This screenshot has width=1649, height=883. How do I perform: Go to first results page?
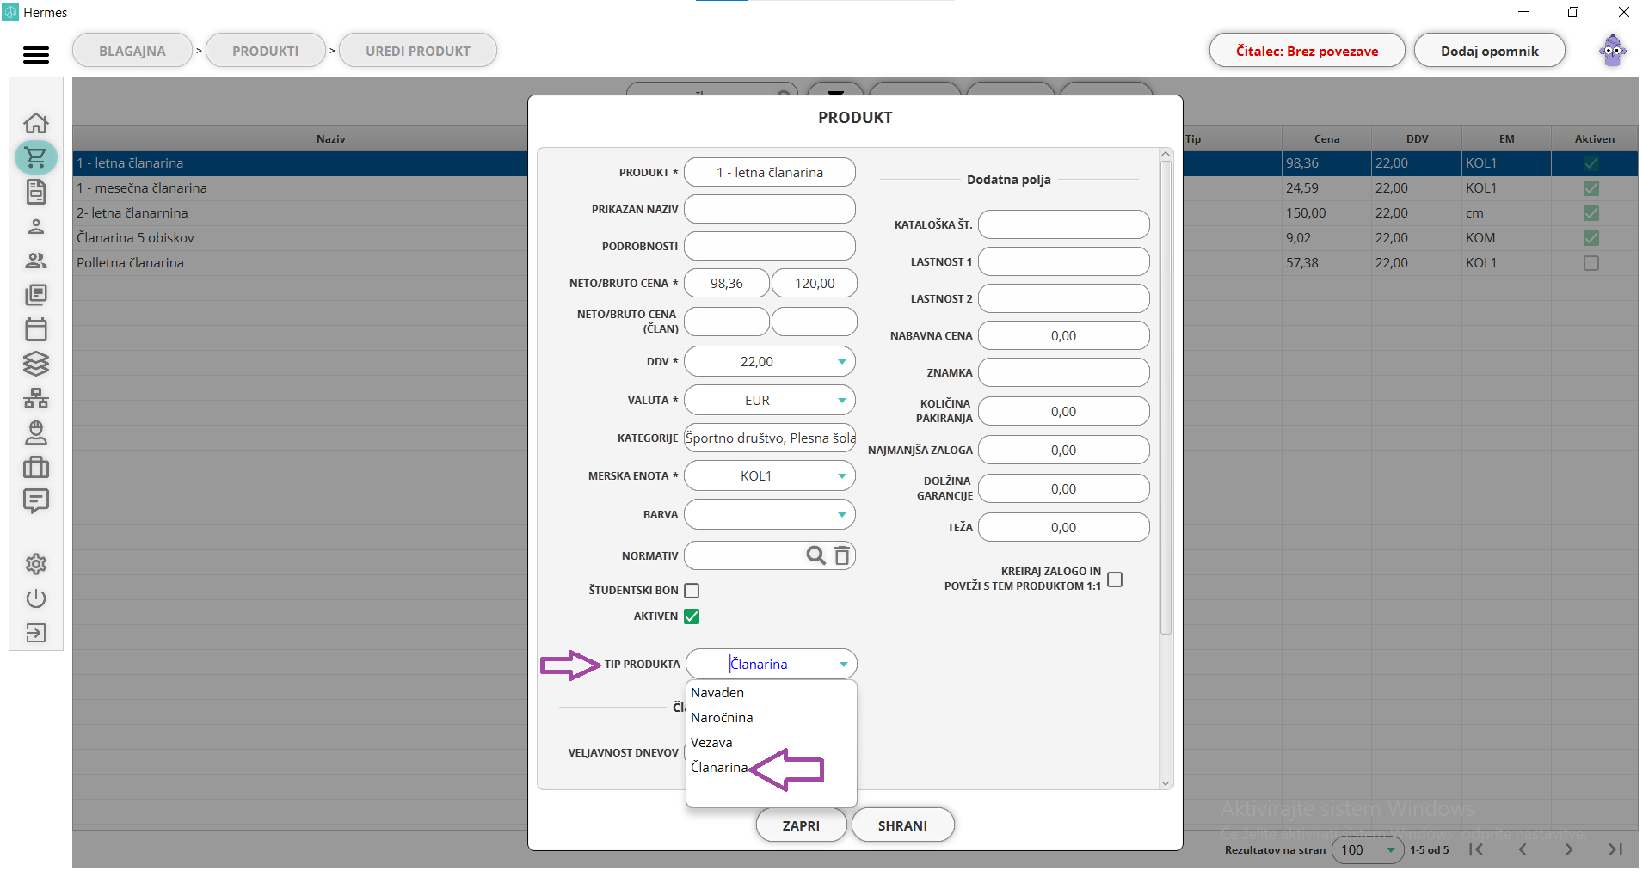(1476, 849)
